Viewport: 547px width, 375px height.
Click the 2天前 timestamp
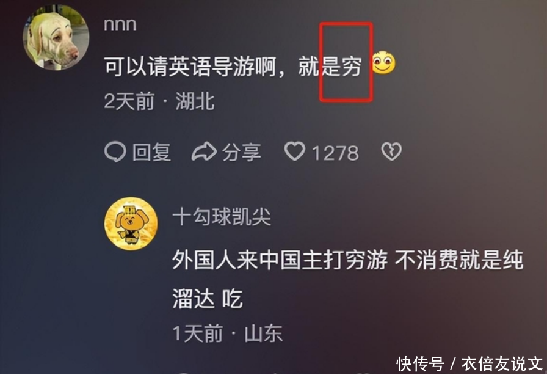(129, 101)
